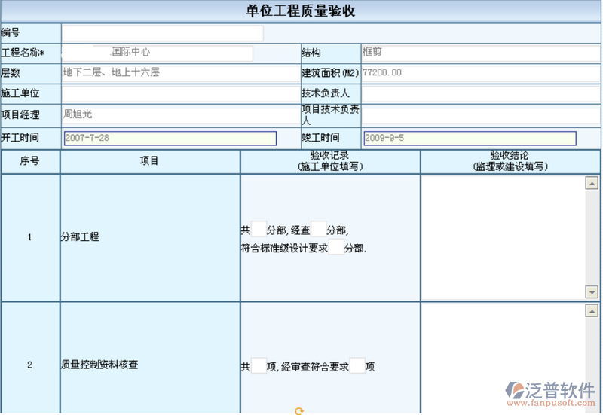The height and width of the screenshot is (415, 603).
Task: Click the 泛普软件 logo icon
Action: click(517, 391)
